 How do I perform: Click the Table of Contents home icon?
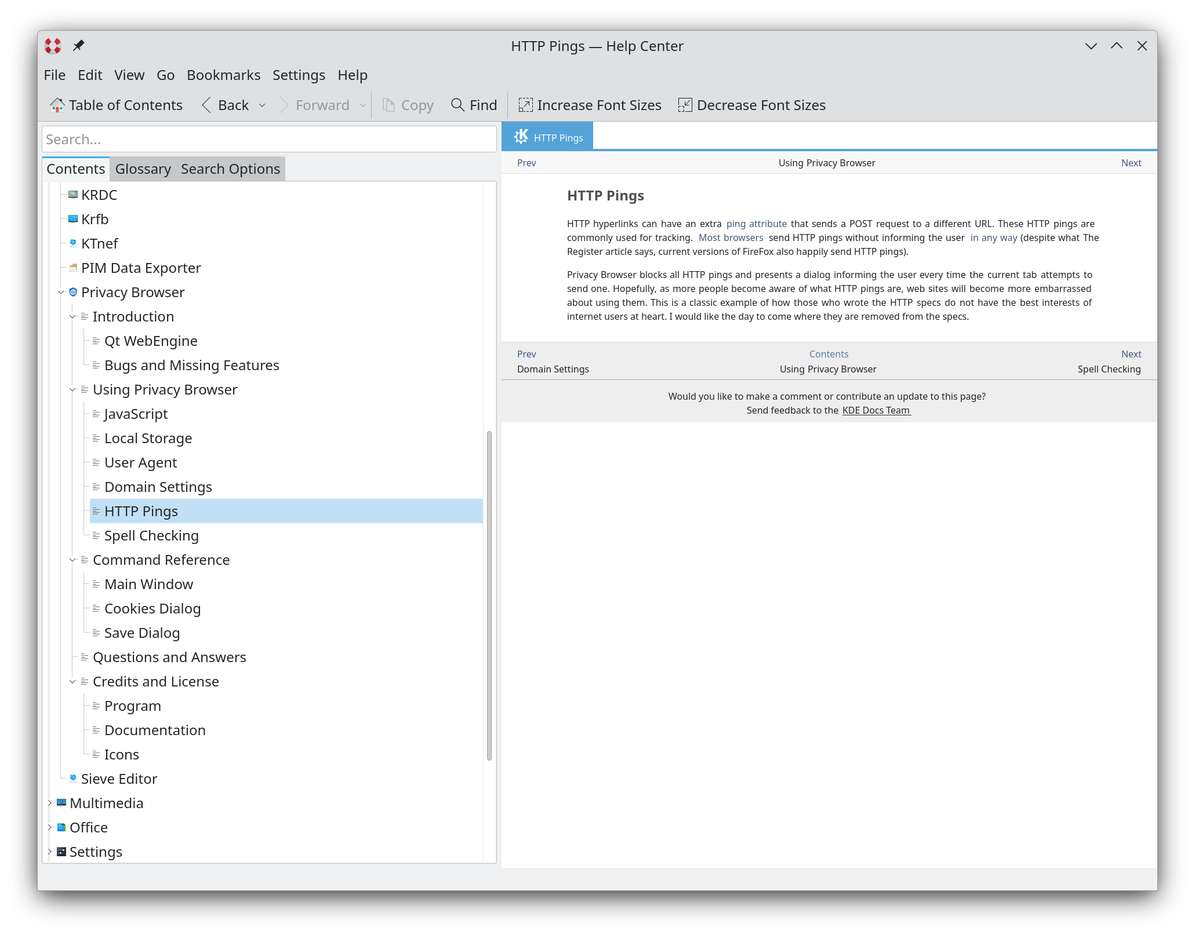[x=57, y=105]
